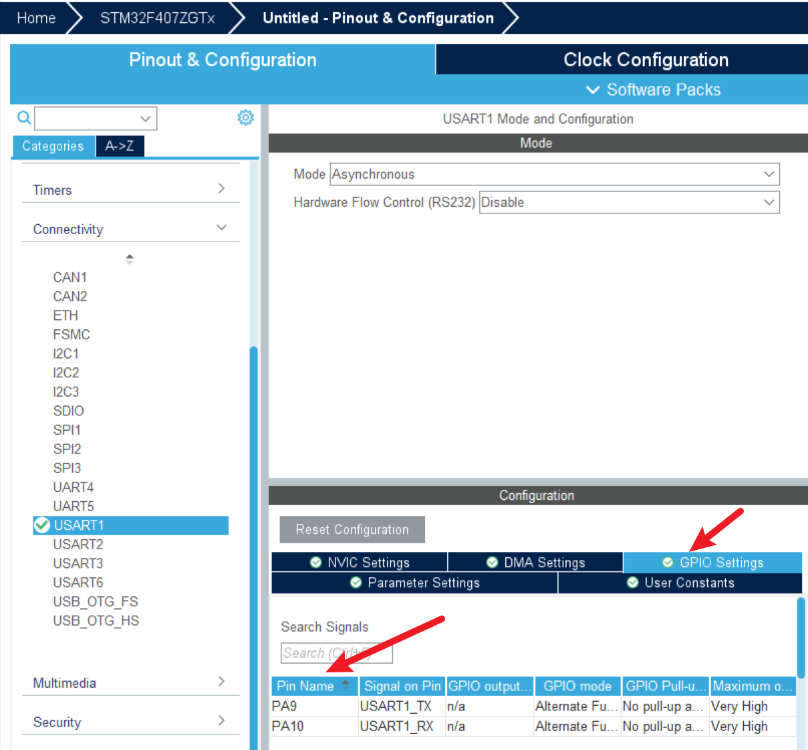Image resolution: width=808 pixels, height=750 pixels.
Task: Select USB_OTG_HS peripheral
Action: tap(96, 620)
